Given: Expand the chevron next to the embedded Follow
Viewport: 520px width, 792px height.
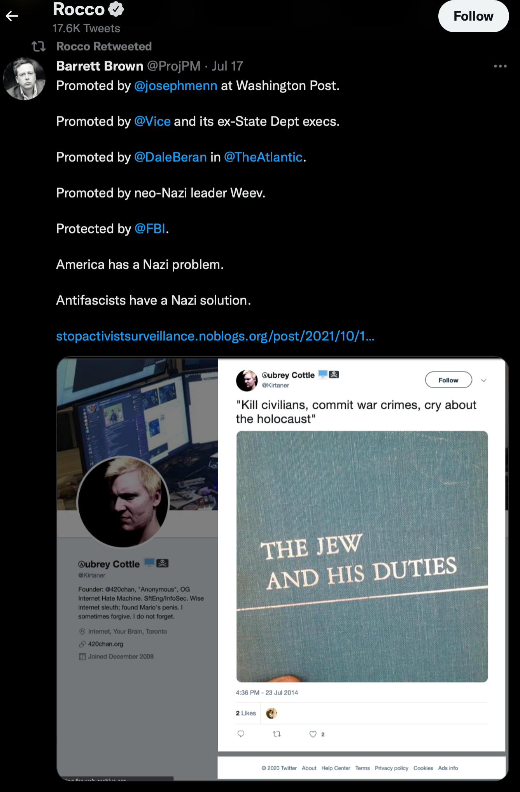Looking at the screenshot, I should click(483, 380).
